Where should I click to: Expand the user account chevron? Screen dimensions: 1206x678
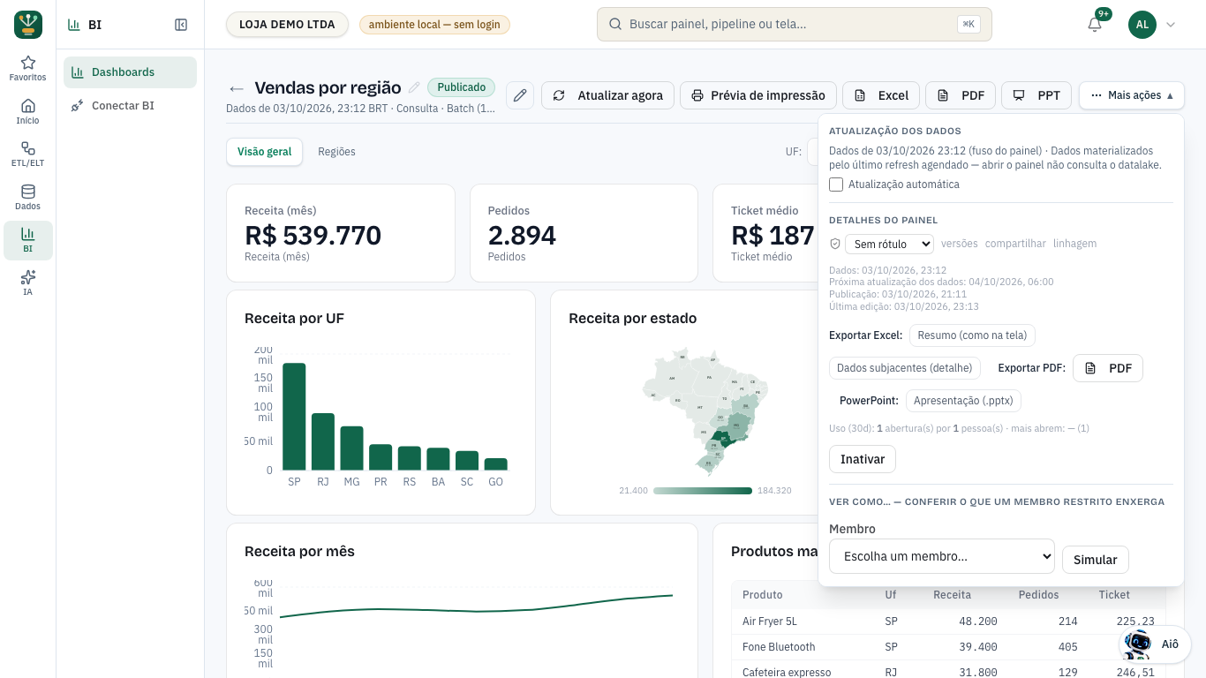pos(1171,25)
